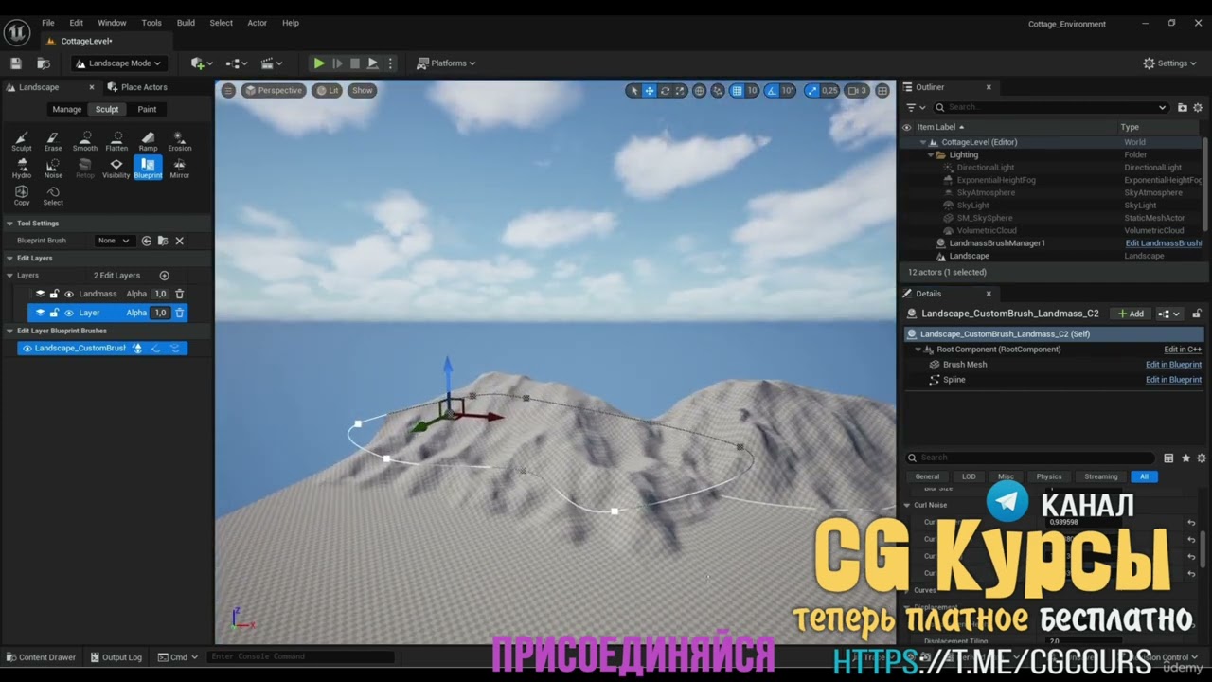Screen dimensions: 1212x682
Task: Toggle Details favorites star filter
Action: [1185, 458]
